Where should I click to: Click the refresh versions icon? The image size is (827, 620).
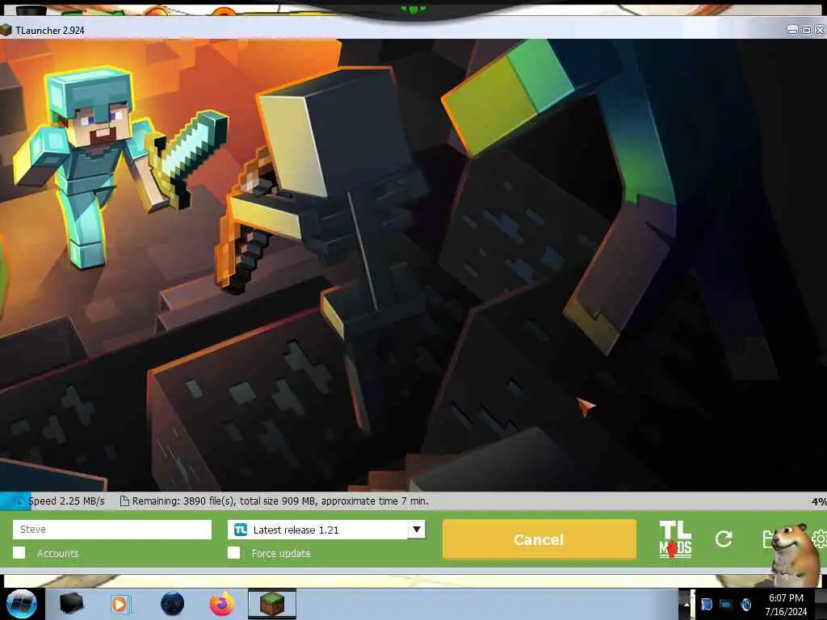click(x=724, y=538)
